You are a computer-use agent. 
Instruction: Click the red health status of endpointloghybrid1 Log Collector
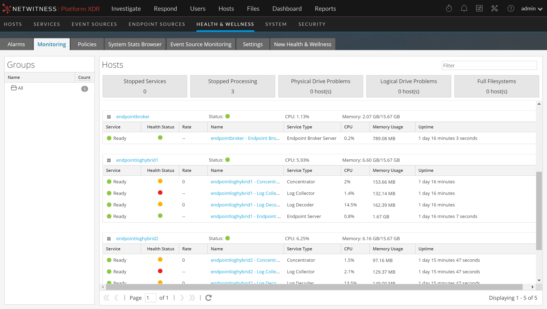[x=160, y=193]
